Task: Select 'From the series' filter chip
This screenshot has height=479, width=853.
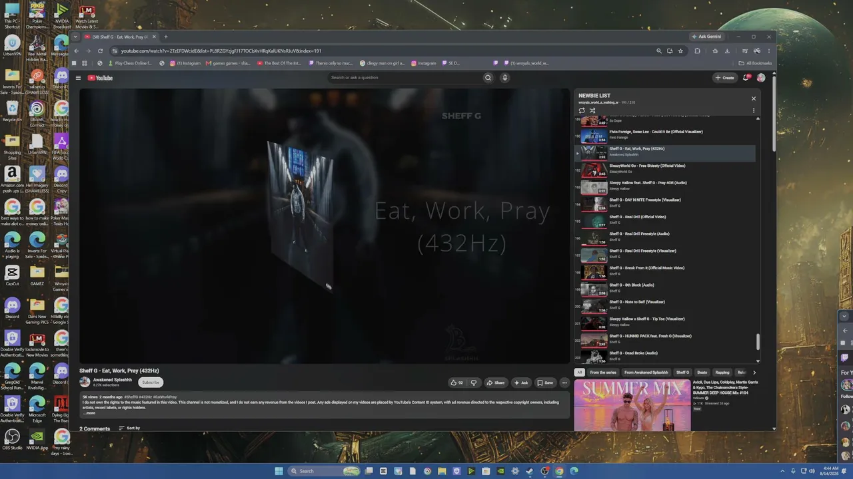Action: click(x=603, y=373)
